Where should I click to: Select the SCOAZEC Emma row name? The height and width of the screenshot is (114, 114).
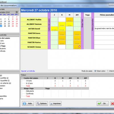tap(34, 47)
